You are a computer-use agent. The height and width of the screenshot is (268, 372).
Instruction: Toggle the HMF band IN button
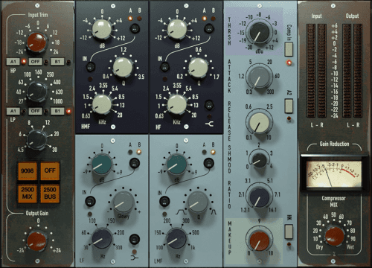(x=91, y=66)
